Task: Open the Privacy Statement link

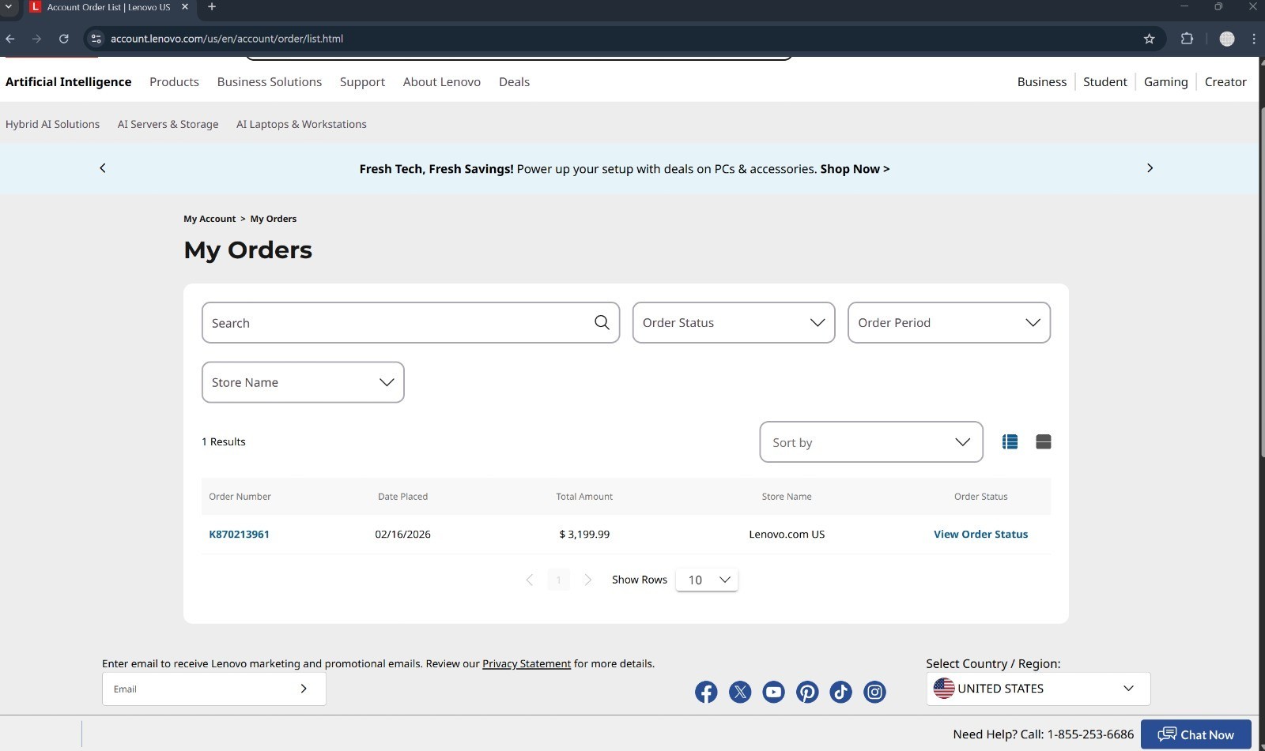Action: tap(527, 663)
